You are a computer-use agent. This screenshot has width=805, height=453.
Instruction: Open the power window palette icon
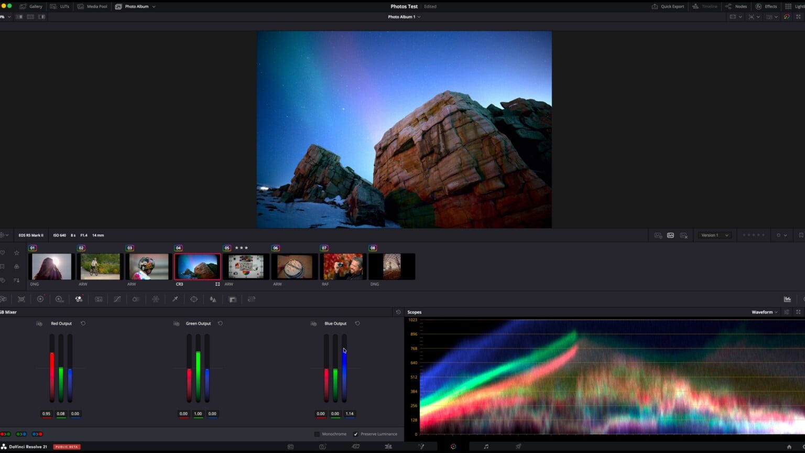tap(194, 299)
